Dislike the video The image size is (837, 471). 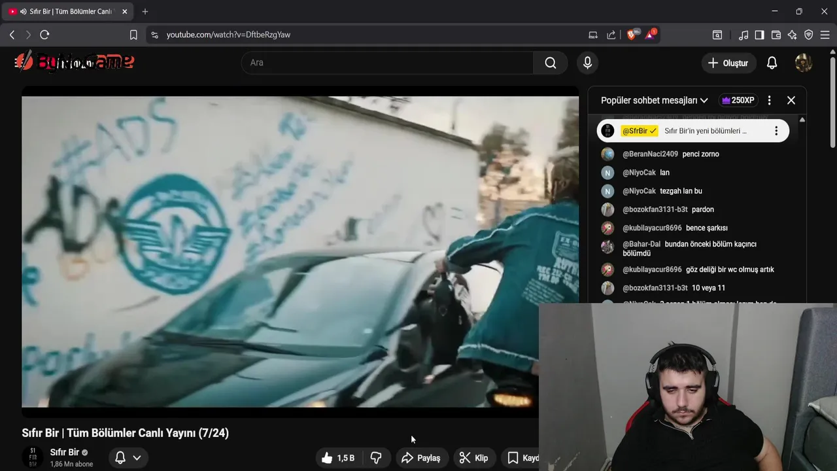376,458
